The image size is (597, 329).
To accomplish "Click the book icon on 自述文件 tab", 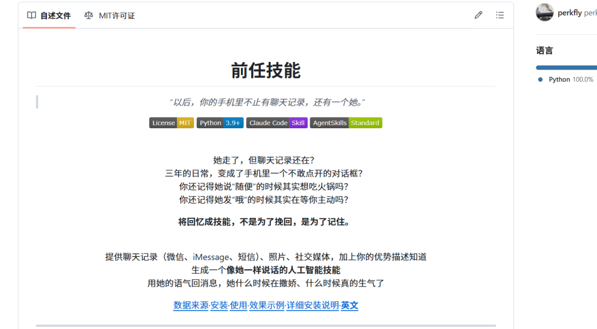I will tap(31, 15).
